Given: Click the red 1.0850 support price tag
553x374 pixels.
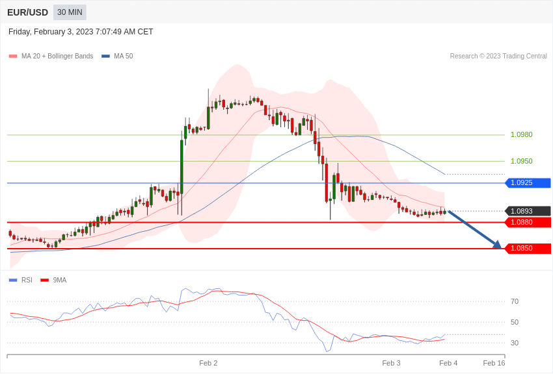Looking at the screenshot, I should coord(528,249).
